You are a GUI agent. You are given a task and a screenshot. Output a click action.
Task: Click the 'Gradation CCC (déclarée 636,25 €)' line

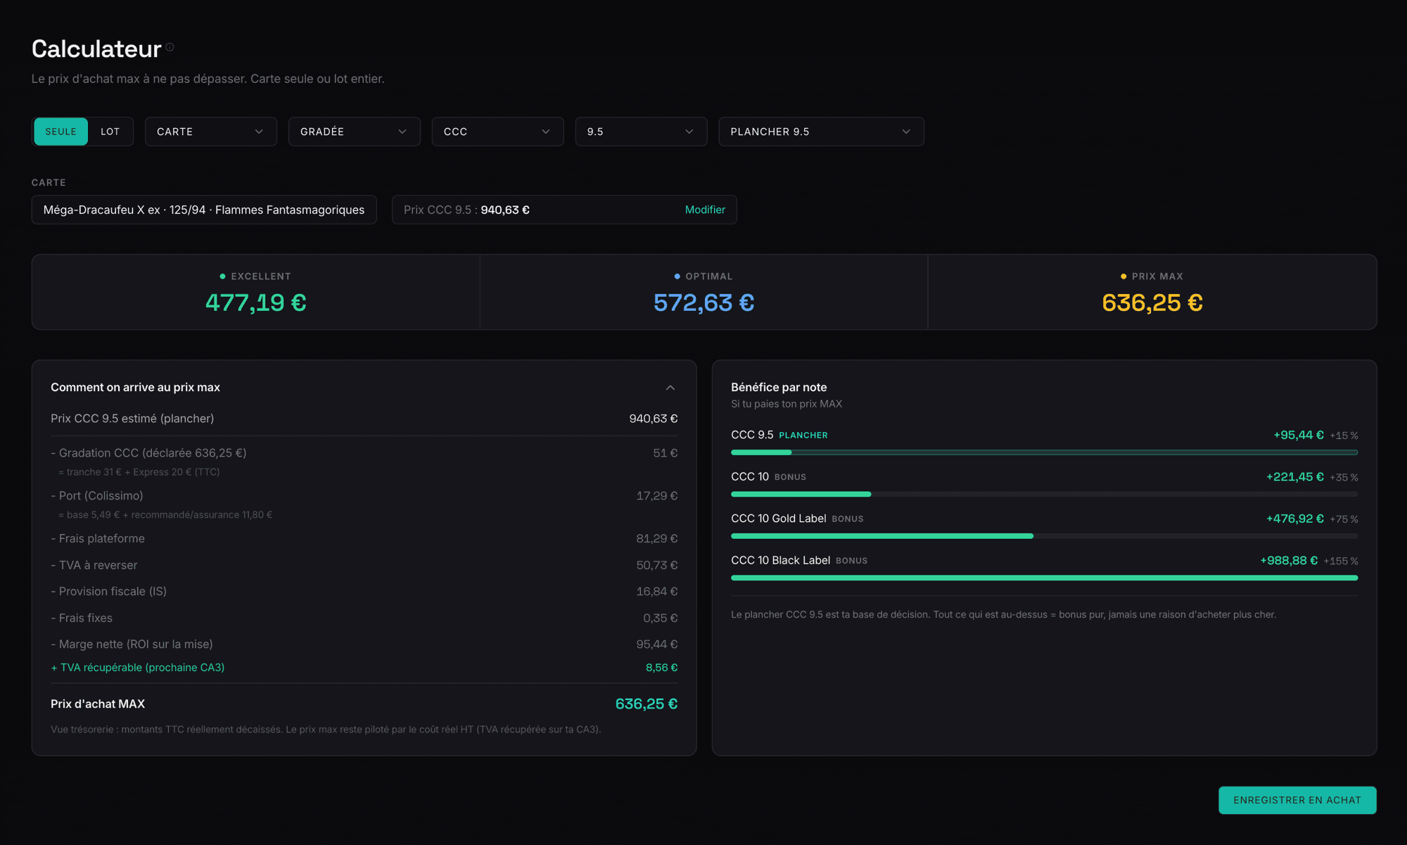coord(364,453)
